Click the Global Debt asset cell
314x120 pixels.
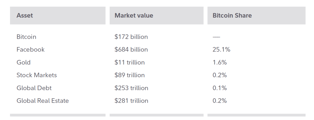[x=34, y=88]
